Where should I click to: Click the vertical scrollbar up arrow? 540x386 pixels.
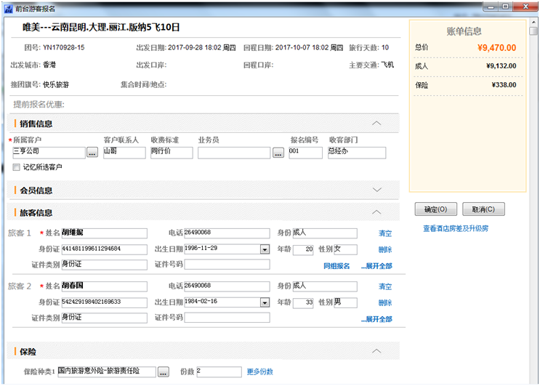533,23
